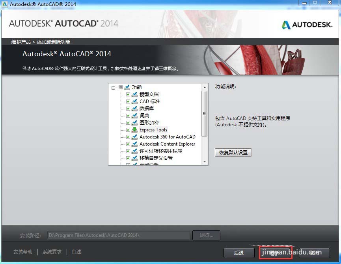Screen dimensions: 341x264
Task: Click the 维护产品 breadcrumb
Action: point(21,42)
